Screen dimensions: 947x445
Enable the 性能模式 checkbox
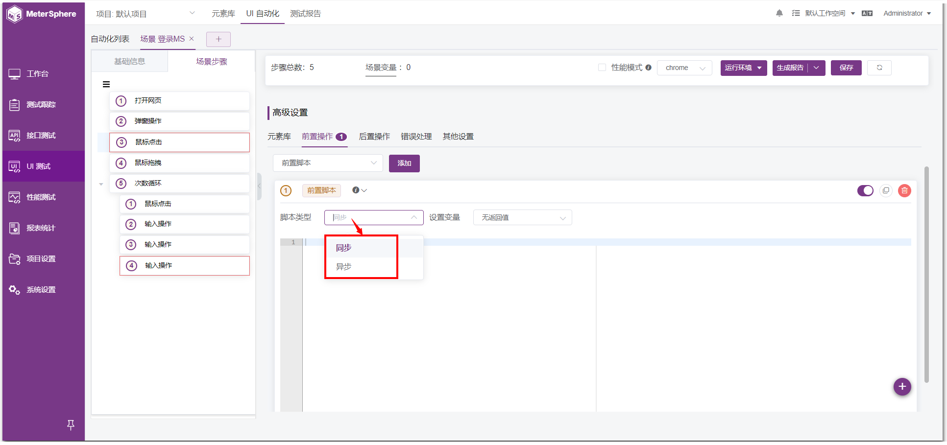(602, 68)
